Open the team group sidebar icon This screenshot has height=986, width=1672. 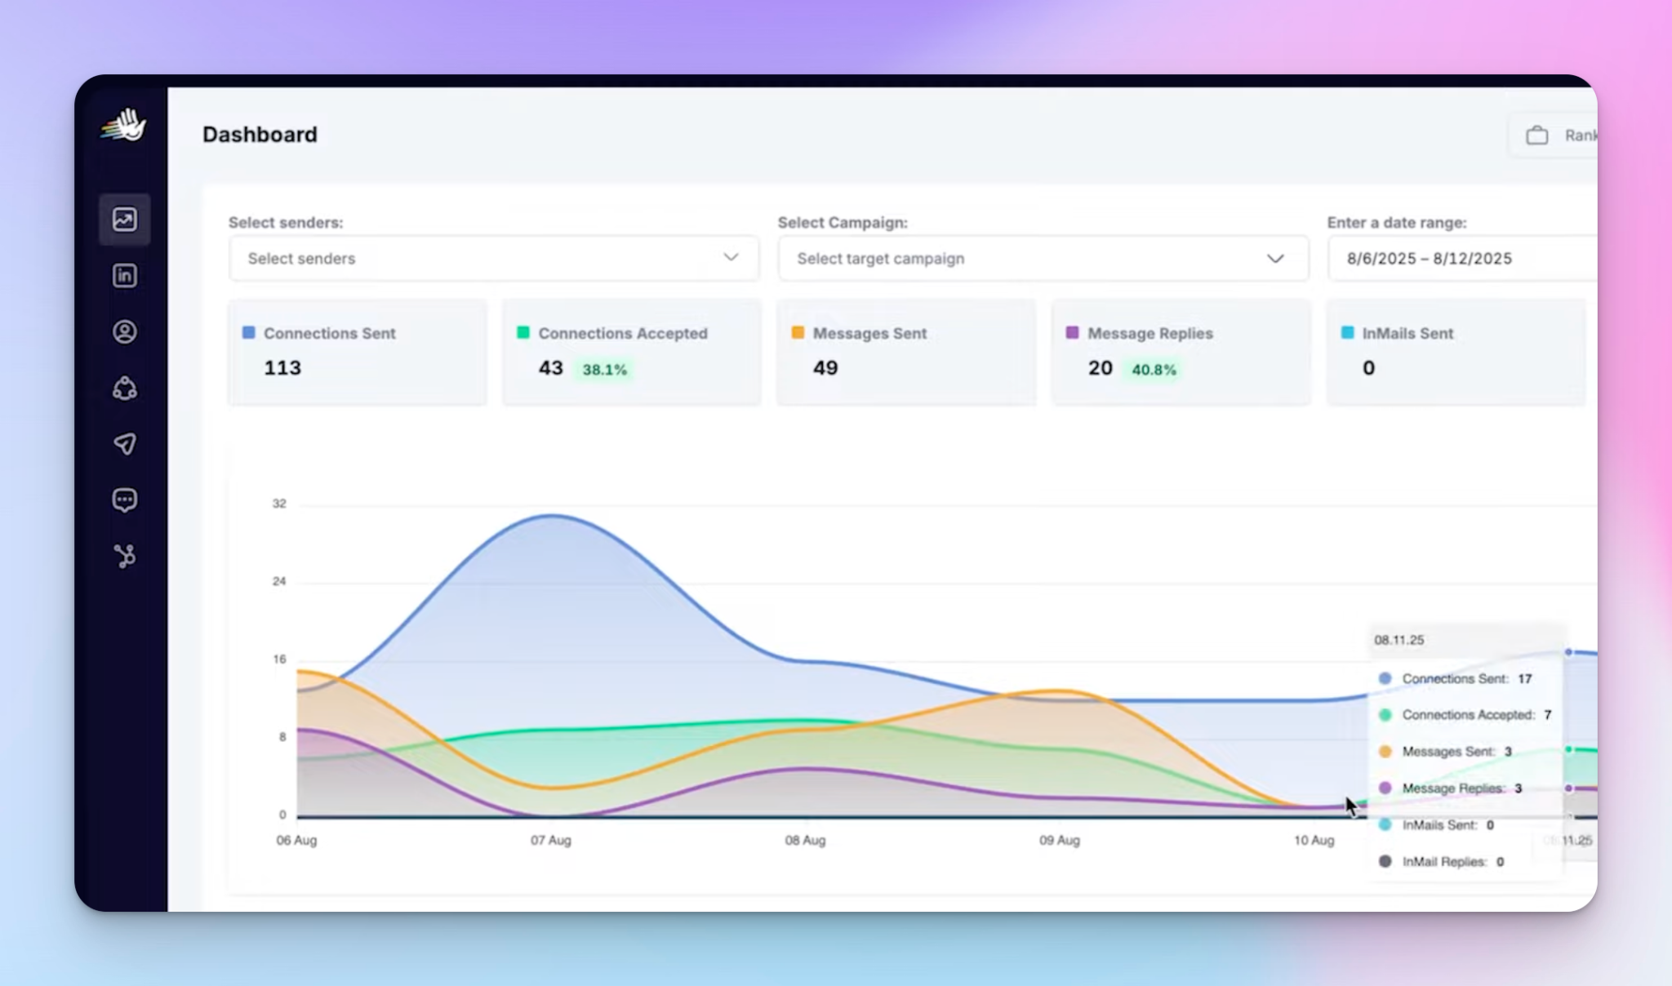125,389
